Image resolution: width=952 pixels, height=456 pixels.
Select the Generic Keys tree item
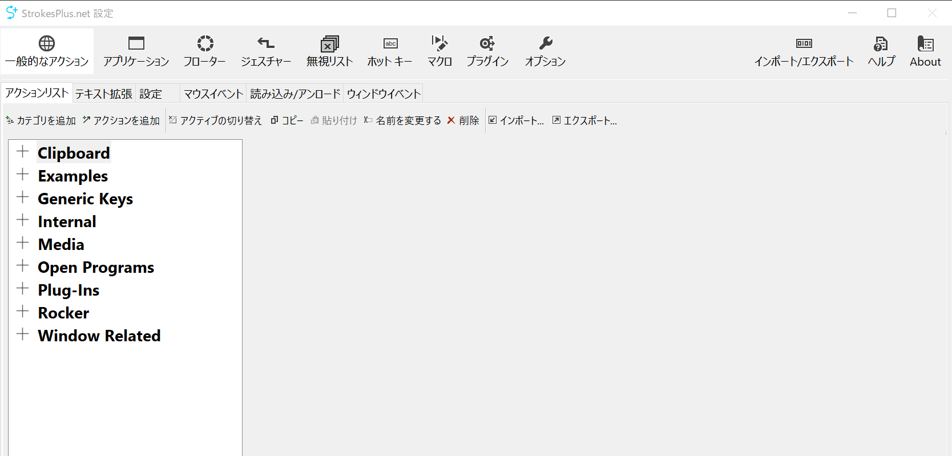click(x=86, y=199)
